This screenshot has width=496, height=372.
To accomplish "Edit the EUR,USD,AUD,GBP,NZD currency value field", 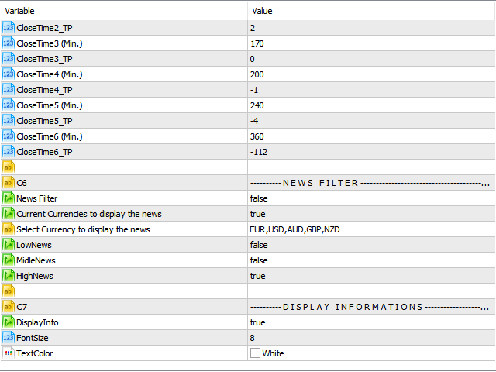I will coord(294,229).
